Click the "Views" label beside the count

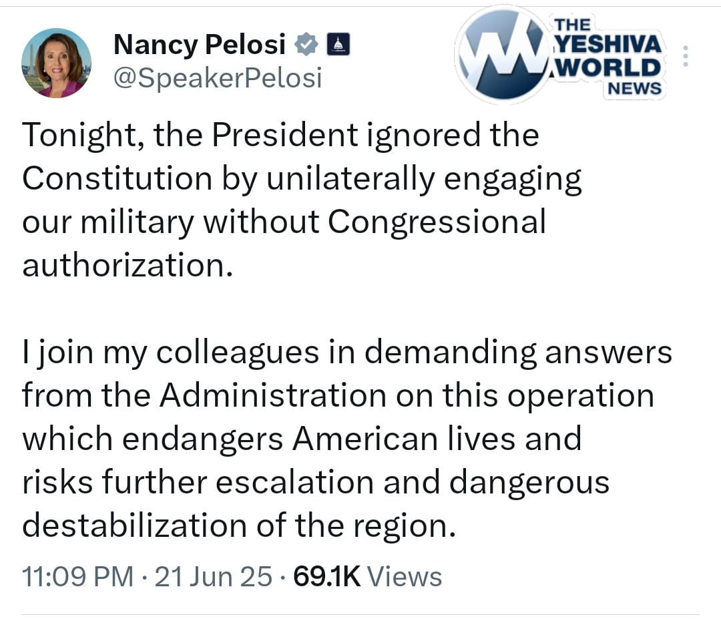click(x=405, y=576)
